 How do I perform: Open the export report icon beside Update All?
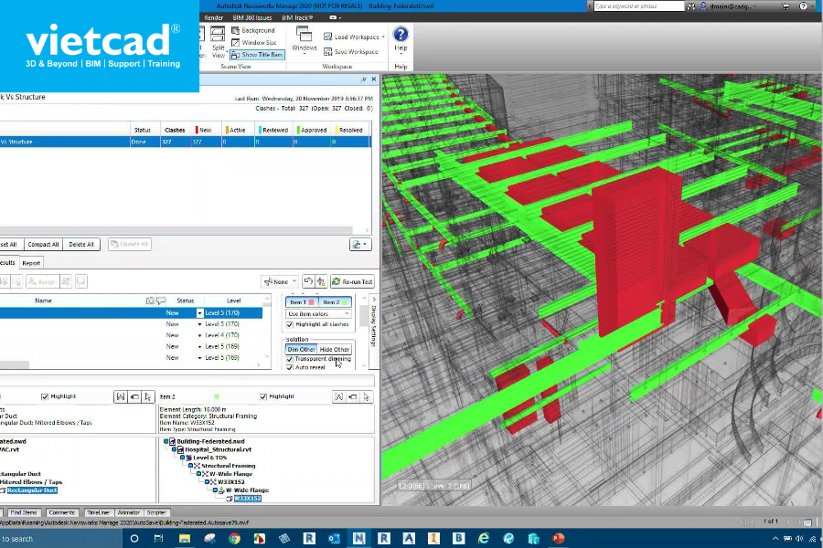360,245
